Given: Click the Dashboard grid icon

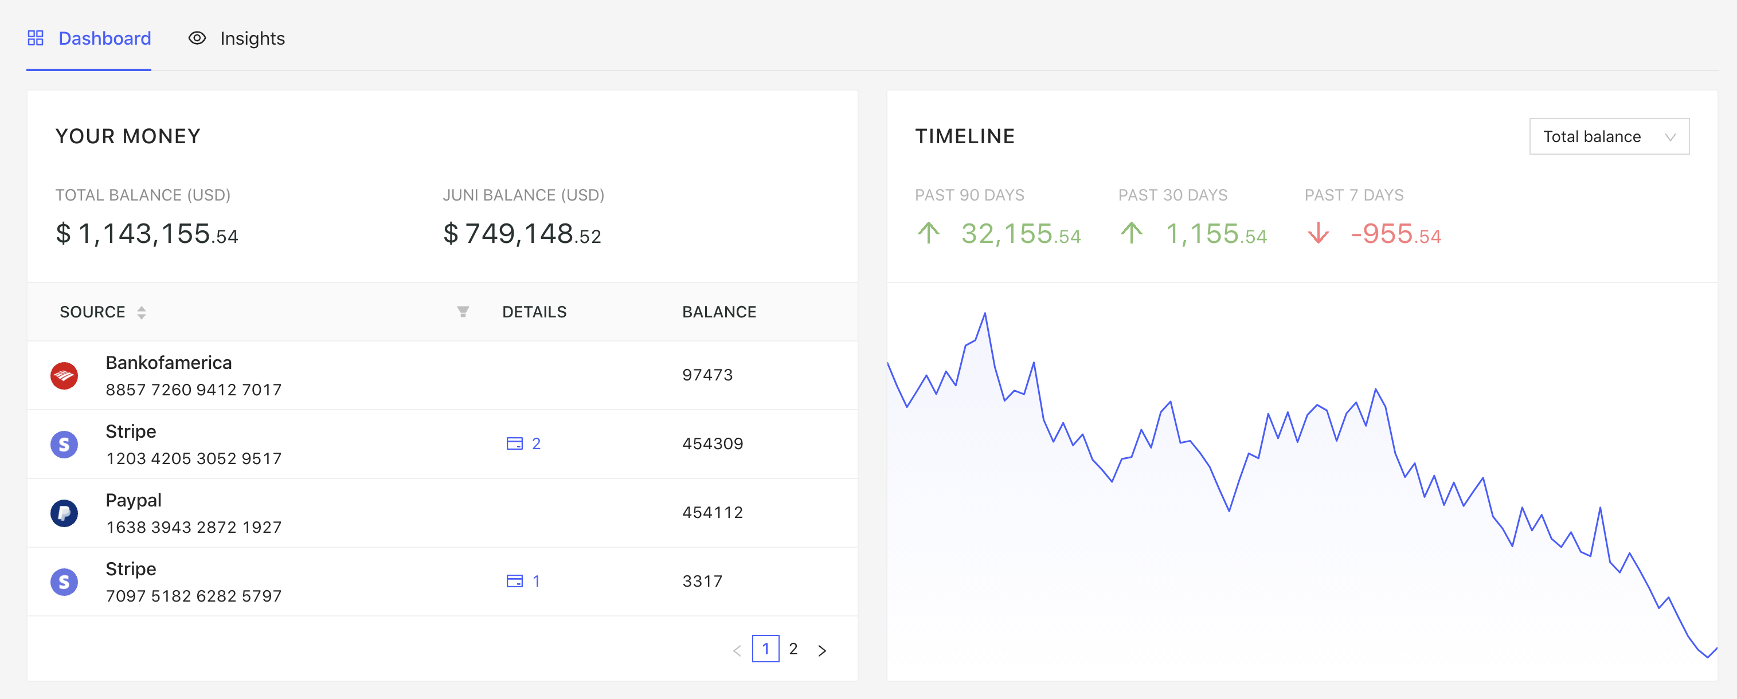Looking at the screenshot, I should pyautogui.click(x=35, y=38).
